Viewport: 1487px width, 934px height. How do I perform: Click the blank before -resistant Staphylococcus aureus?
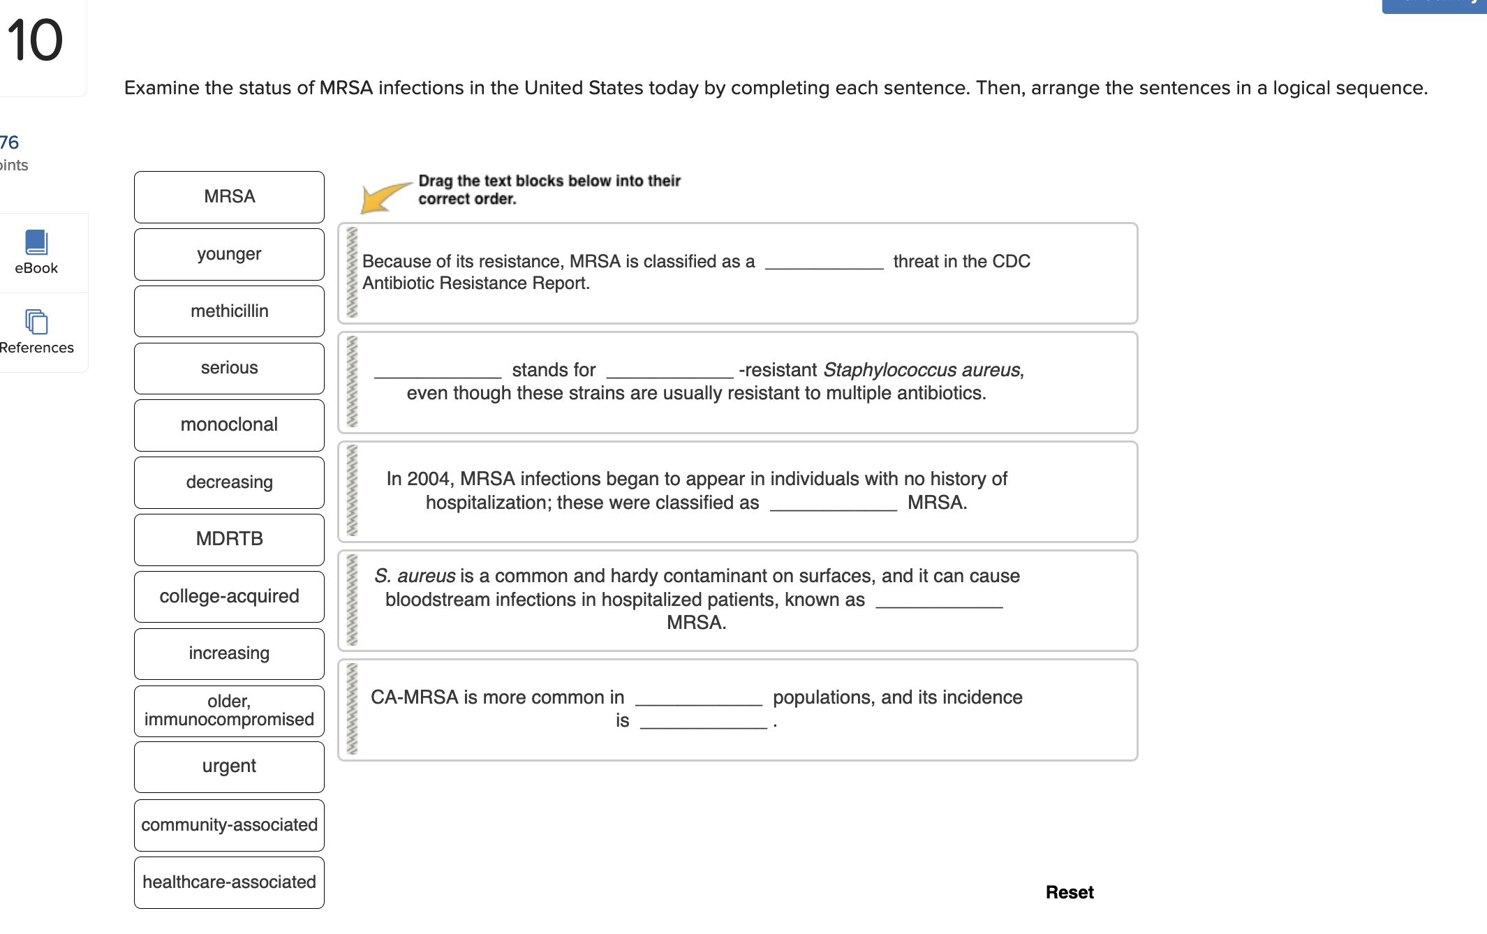pyautogui.click(x=669, y=370)
